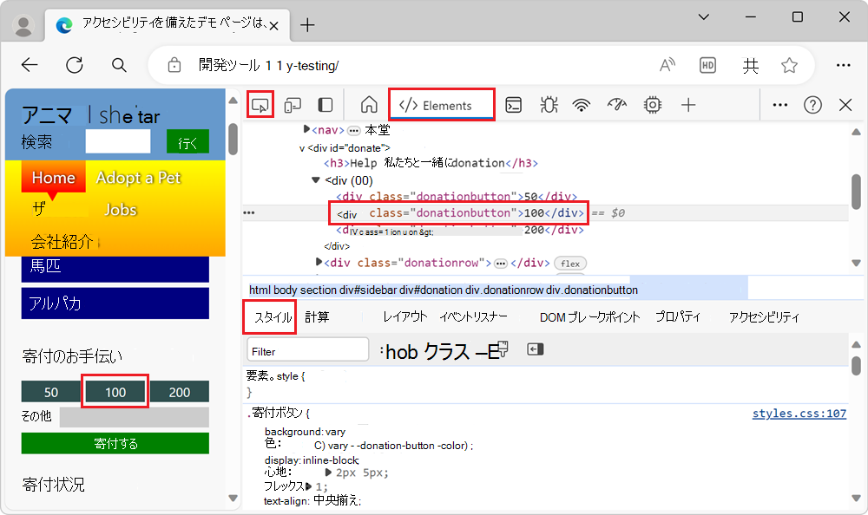Screen dimensions: 868x515
Task: Click the green 寄付する donate button
Action: (x=115, y=443)
